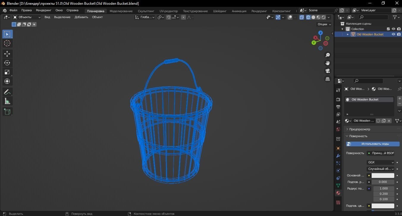The height and width of the screenshot is (216, 402).
Task: Expand Old Wooden Bucket tree item
Action: [348, 34]
